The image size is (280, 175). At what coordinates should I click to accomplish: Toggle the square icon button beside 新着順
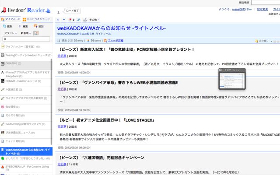coord(36,33)
